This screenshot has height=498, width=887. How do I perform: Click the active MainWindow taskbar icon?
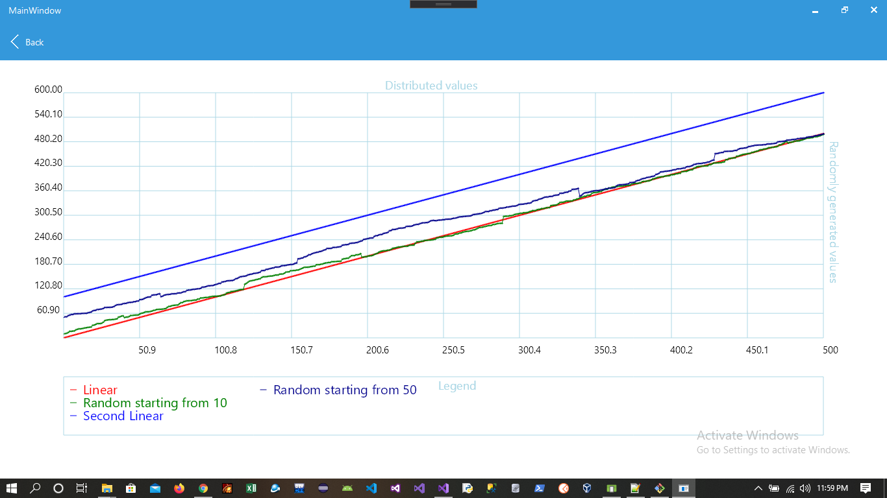click(684, 488)
